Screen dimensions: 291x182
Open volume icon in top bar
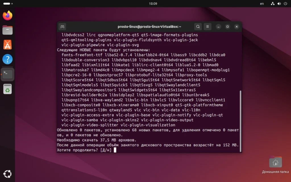(279, 3)
